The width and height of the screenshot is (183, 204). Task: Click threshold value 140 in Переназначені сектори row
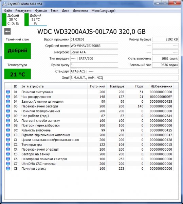tap(141, 106)
